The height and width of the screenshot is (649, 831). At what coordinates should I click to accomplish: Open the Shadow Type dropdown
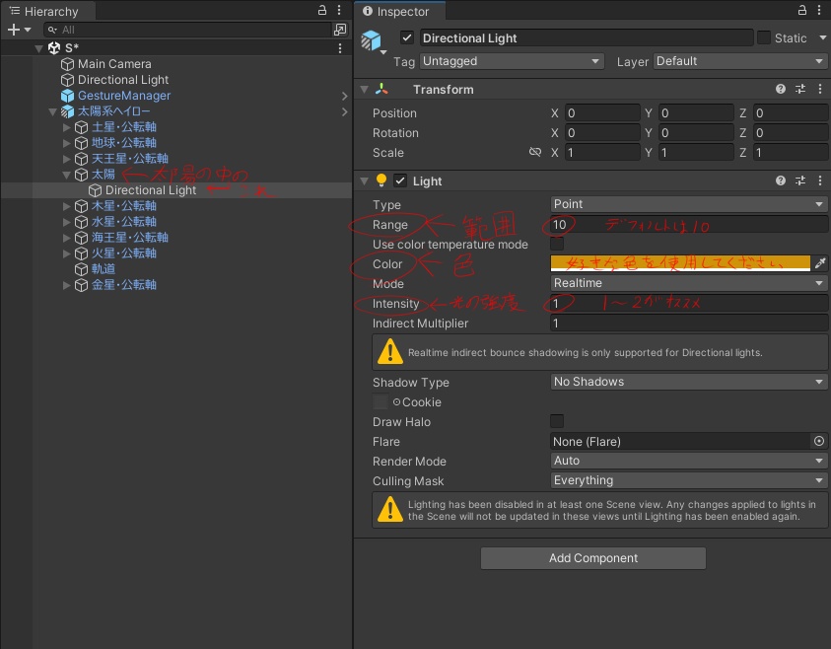[688, 382]
